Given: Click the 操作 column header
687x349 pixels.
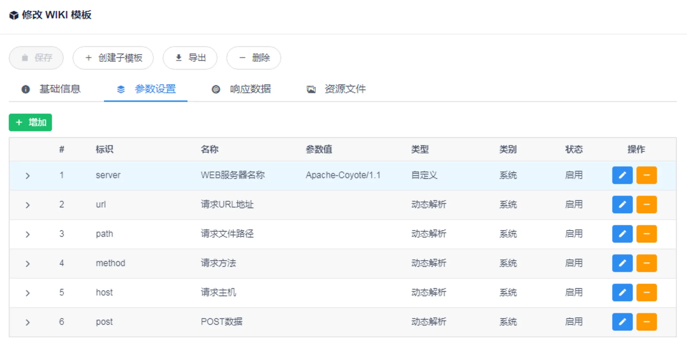Looking at the screenshot, I should [x=636, y=149].
